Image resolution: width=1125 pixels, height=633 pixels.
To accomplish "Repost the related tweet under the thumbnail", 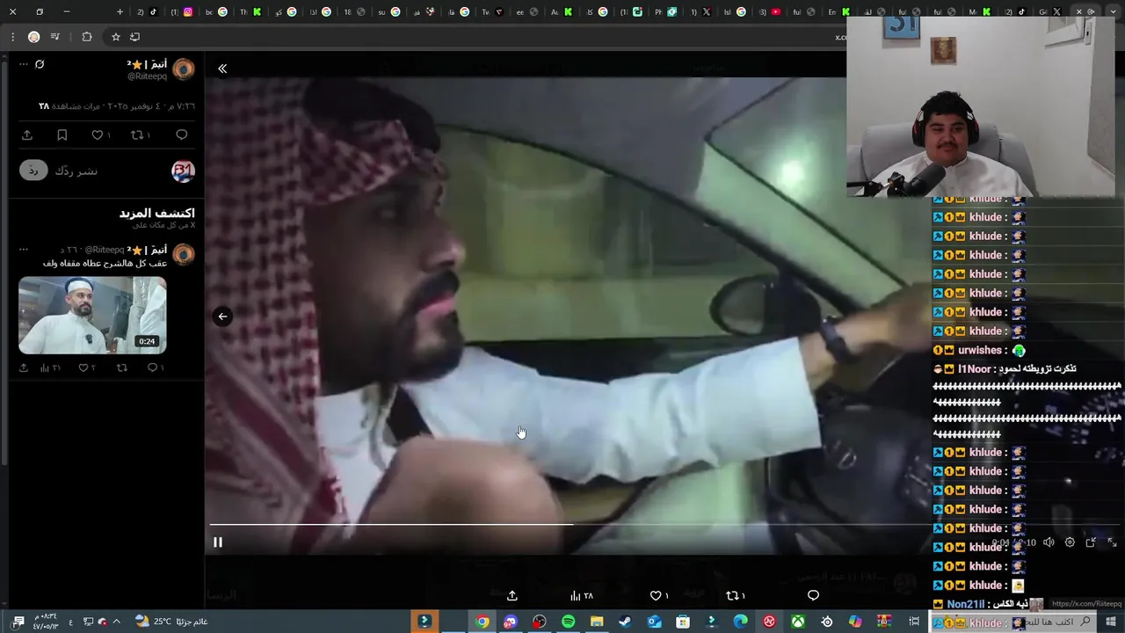I will click(x=122, y=367).
